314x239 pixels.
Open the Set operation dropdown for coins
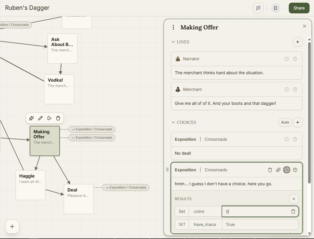click(182, 211)
